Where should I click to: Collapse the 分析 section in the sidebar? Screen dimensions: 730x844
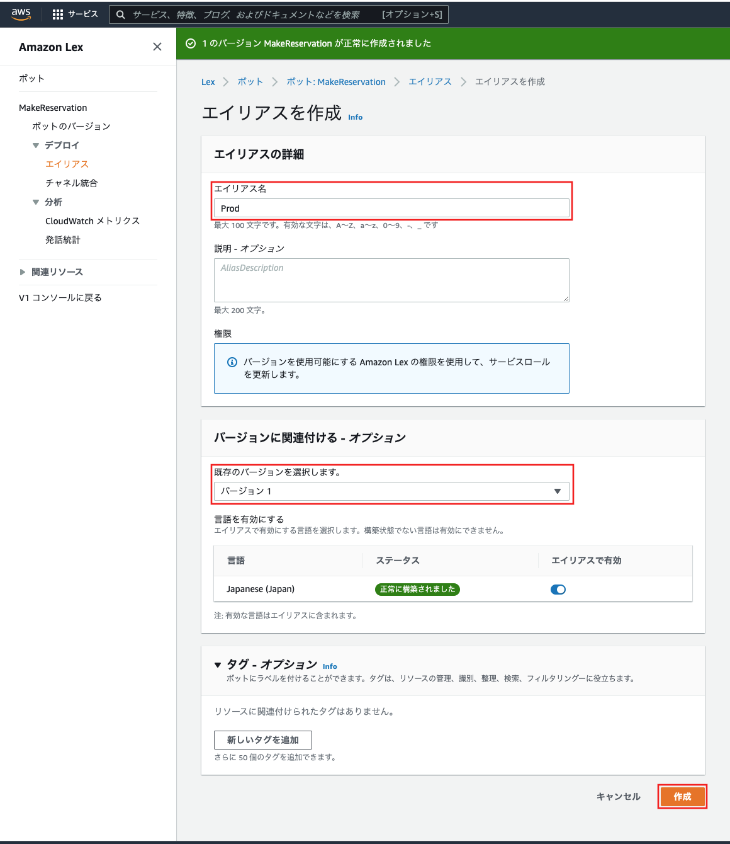(36, 202)
